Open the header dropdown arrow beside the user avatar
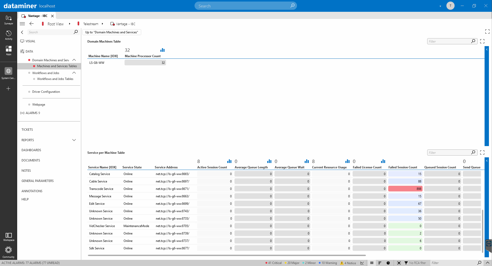Screen dimensions: 492x266 [x=440, y=6]
